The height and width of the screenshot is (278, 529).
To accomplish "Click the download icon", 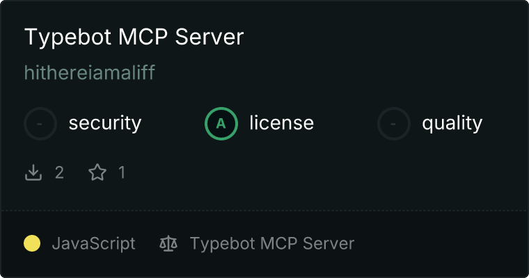I will pyautogui.click(x=33, y=172).
